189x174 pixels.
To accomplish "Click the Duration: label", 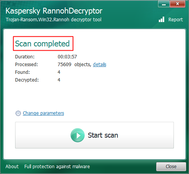I will [25, 57].
